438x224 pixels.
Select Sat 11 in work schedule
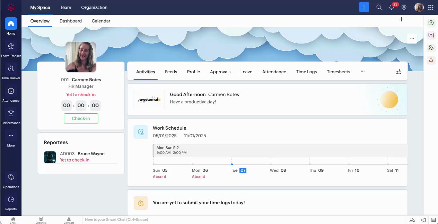(393, 170)
